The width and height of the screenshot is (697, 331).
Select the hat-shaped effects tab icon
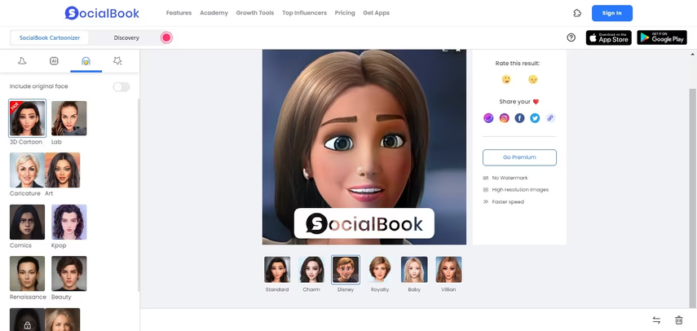pos(22,61)
